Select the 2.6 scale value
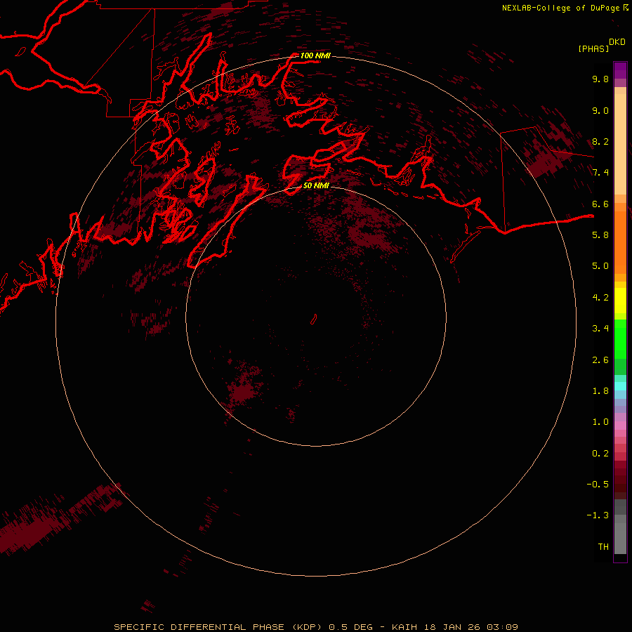632x632 pixels. 600,360
